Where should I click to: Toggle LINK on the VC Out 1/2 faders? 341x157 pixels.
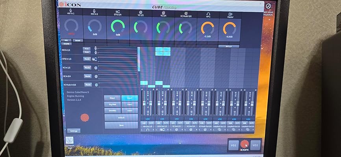(x=176, y=119)
